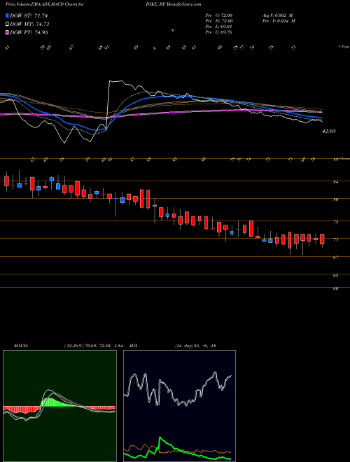The width and height of the screenshot is (350, 462).
Task: Click the 60 price axis label
Action: coord(335,288)
